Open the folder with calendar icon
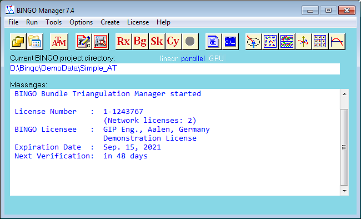Screen dimensions: 361x219 35,42
